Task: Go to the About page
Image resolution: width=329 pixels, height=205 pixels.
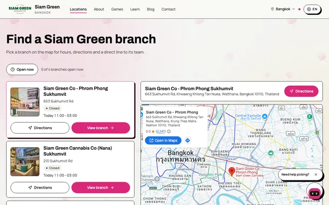Action: [99, 9]
